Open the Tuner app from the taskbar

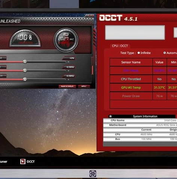[3, 161]
